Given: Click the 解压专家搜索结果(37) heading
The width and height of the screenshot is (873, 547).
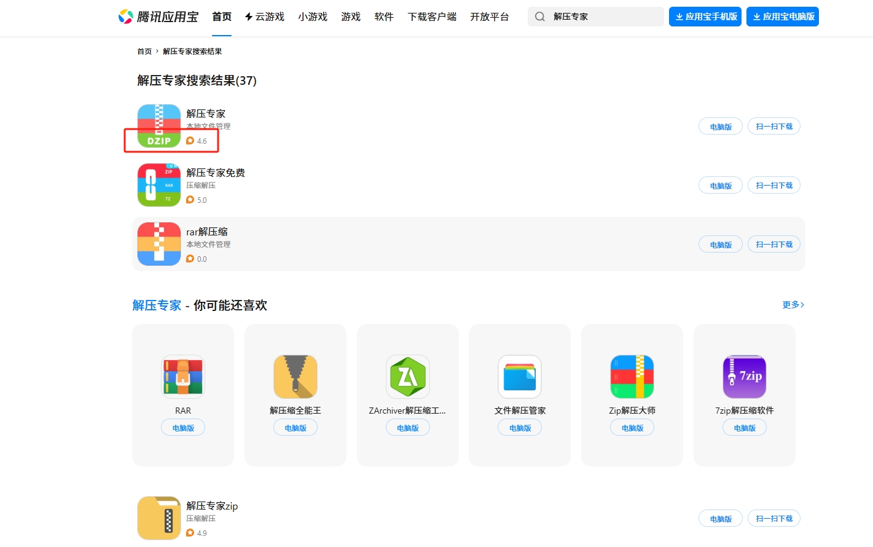Looking at the screenshot, I should [197, 81].
